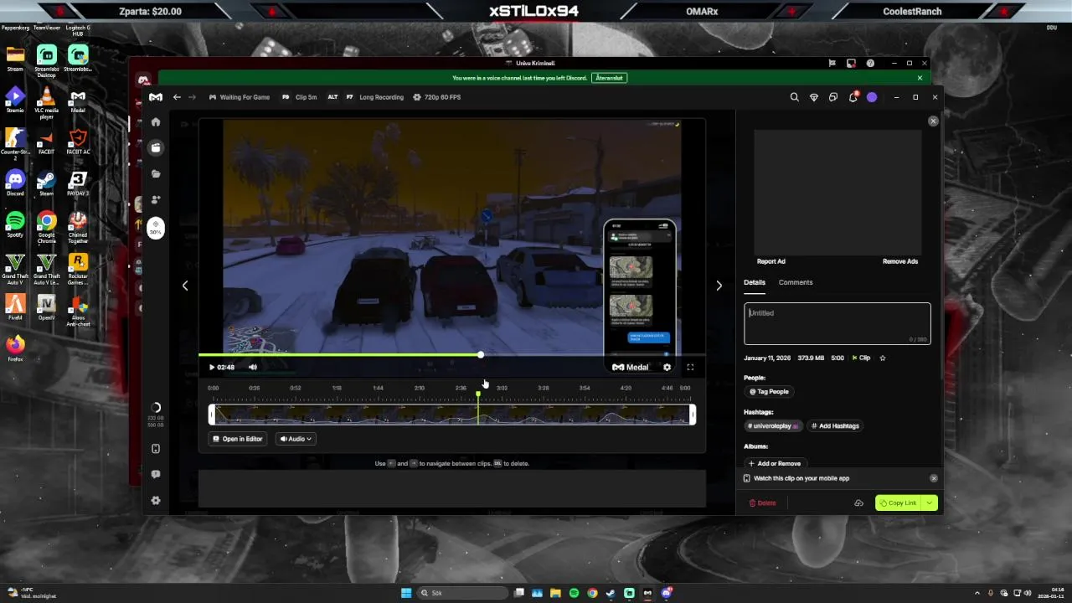The height and width of the screenshot is (603, 1072).
Task: Click Waiting For Game status
Action: click(x=240, y=97)
